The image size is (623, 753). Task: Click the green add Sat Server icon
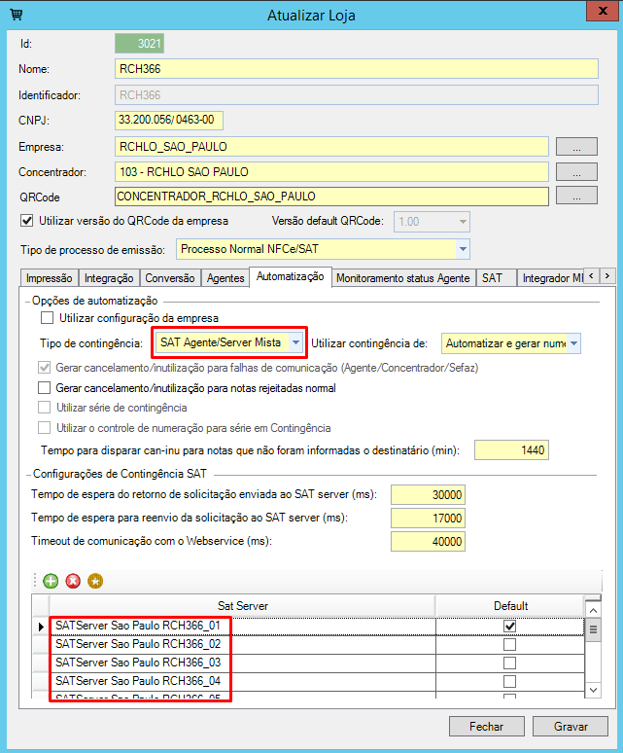[x=51, y=581]
